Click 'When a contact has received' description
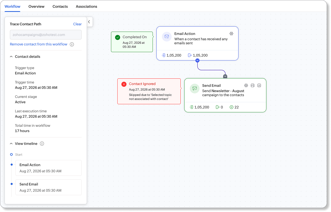The height and width of the screenshot is (212, 331). (x=201, y=41)
